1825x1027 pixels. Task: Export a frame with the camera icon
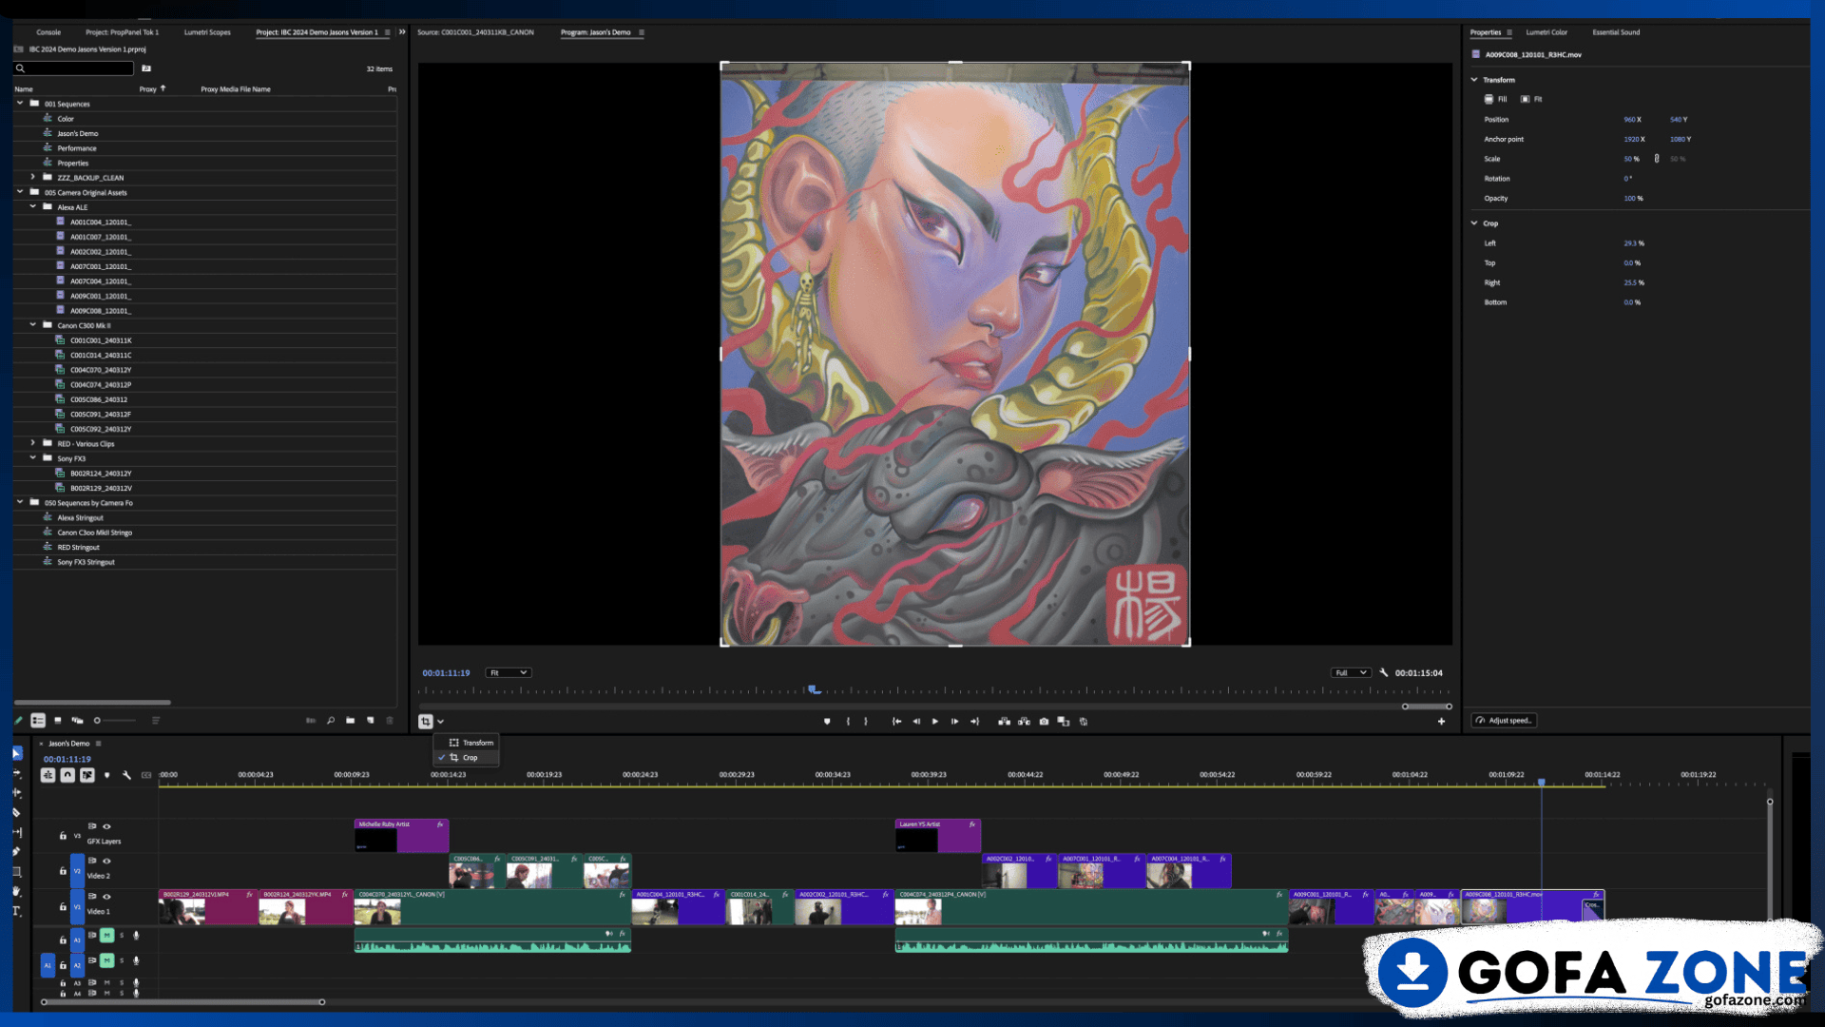(x=1044, y=722)
